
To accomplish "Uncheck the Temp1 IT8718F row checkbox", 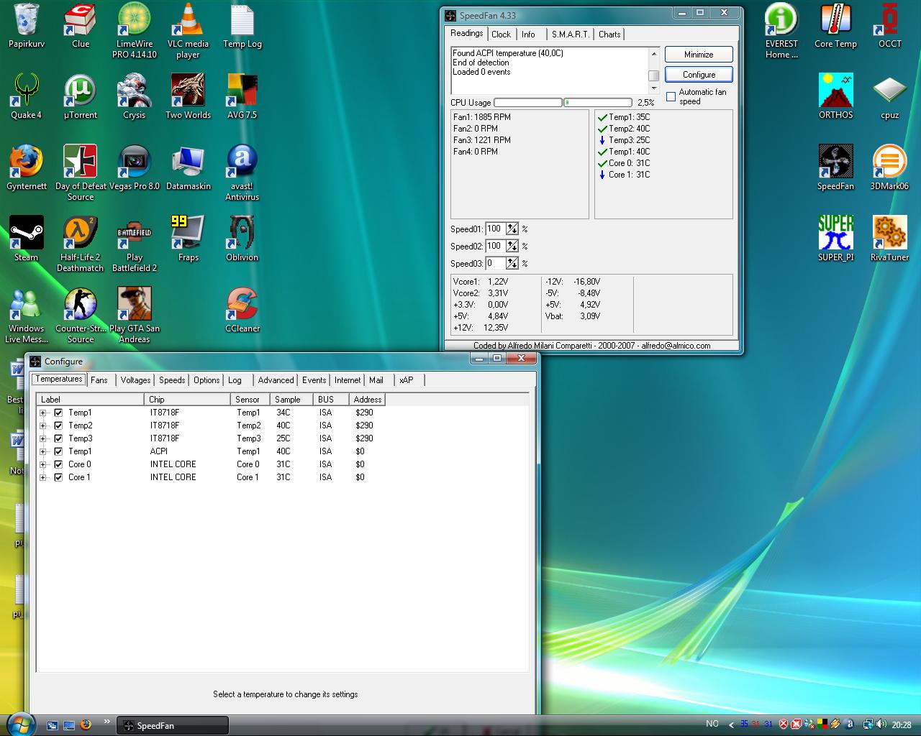I will tap(58, 413).
